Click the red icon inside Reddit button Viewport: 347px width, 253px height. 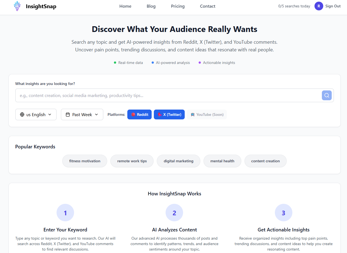[x=133, y=114]
